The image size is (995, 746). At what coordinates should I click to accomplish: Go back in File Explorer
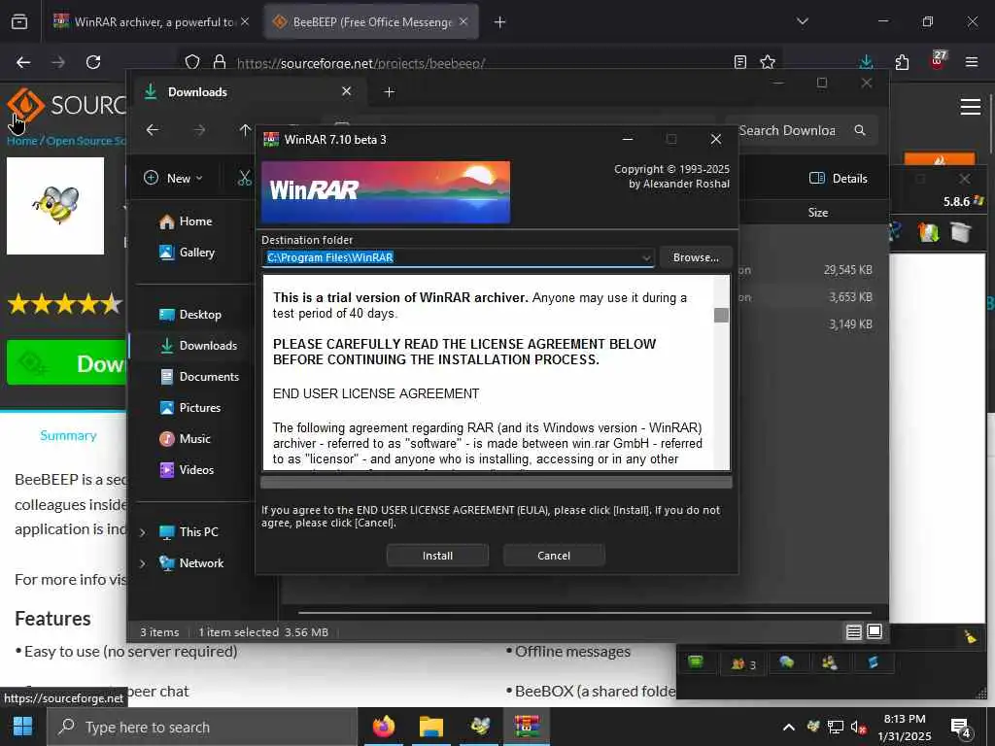pos(153,130)
